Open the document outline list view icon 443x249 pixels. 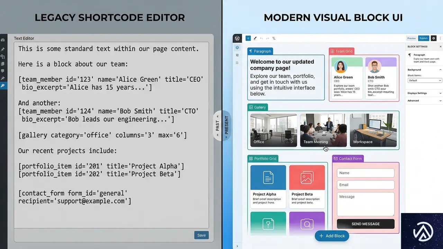(274, 38)
